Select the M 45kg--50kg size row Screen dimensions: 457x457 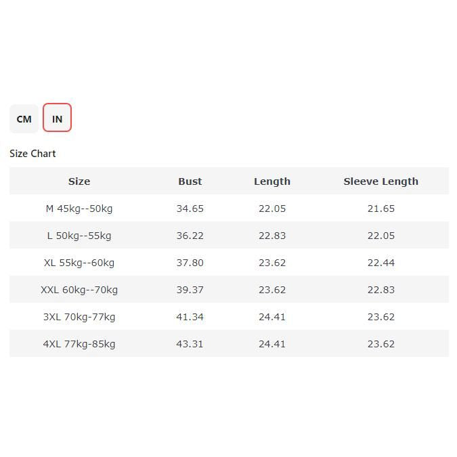coord(79,209)
